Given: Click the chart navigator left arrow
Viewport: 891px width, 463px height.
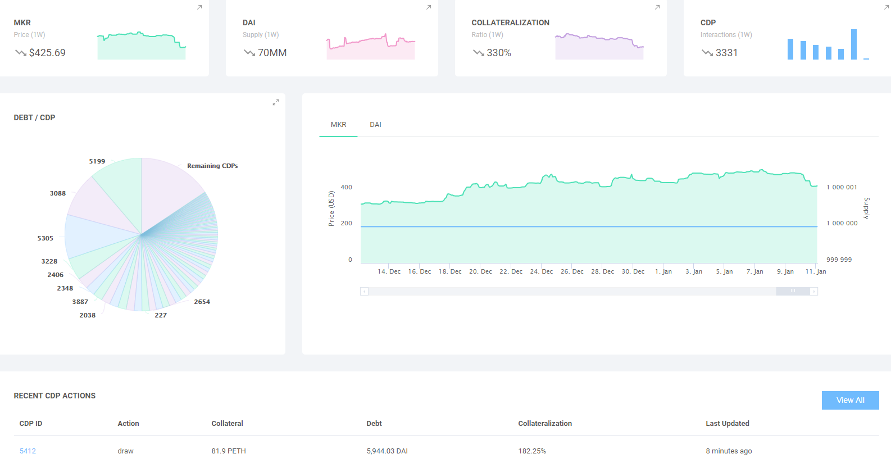Looking at the screenshot, I should tap(364, 291).
